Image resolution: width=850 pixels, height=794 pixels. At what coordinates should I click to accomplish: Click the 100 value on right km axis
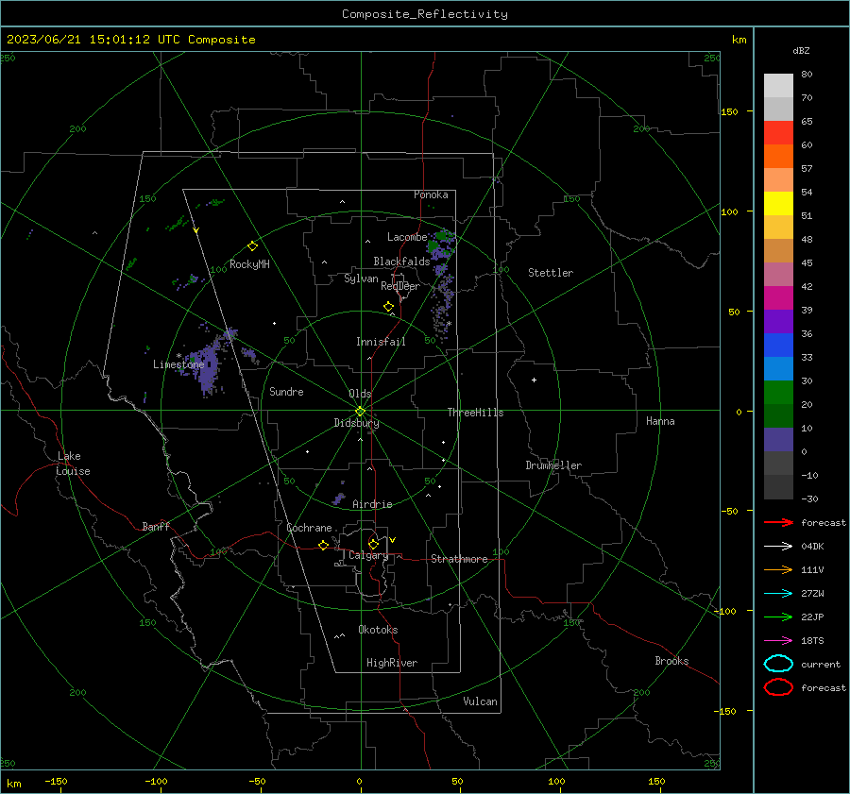pyautogui.click(x=729, y=211)
